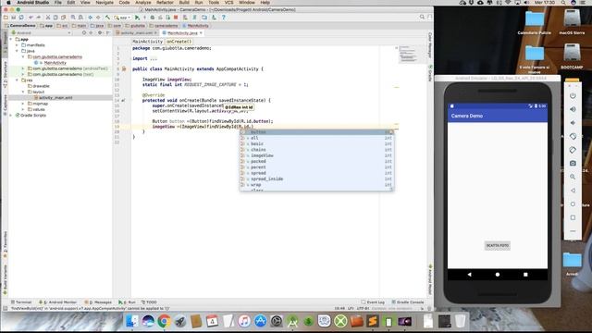
Task: Select imageView in autocomplete list
Action: tap(316, 155)
